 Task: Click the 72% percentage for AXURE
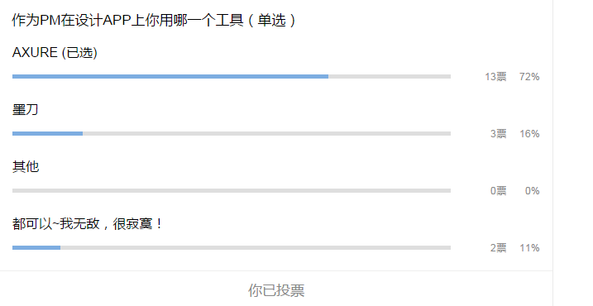point(529,77)
